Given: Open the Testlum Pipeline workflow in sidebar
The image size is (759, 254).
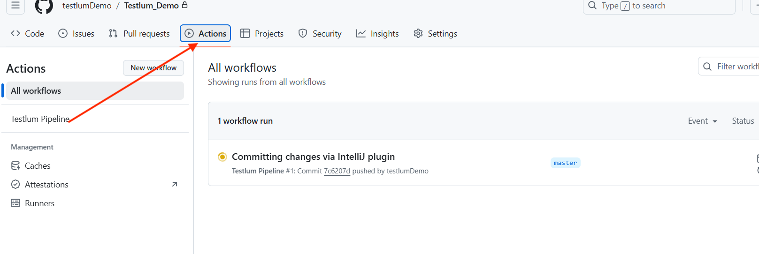Looking at the screenshot, I should 40,119.
